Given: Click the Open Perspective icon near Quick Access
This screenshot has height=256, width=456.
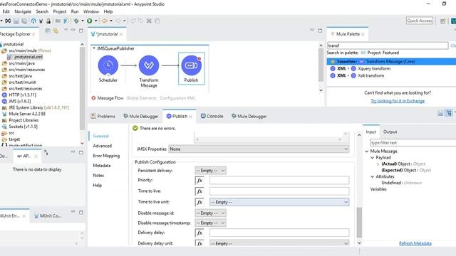Looking at the screenshot, I should tap(442, 21).
